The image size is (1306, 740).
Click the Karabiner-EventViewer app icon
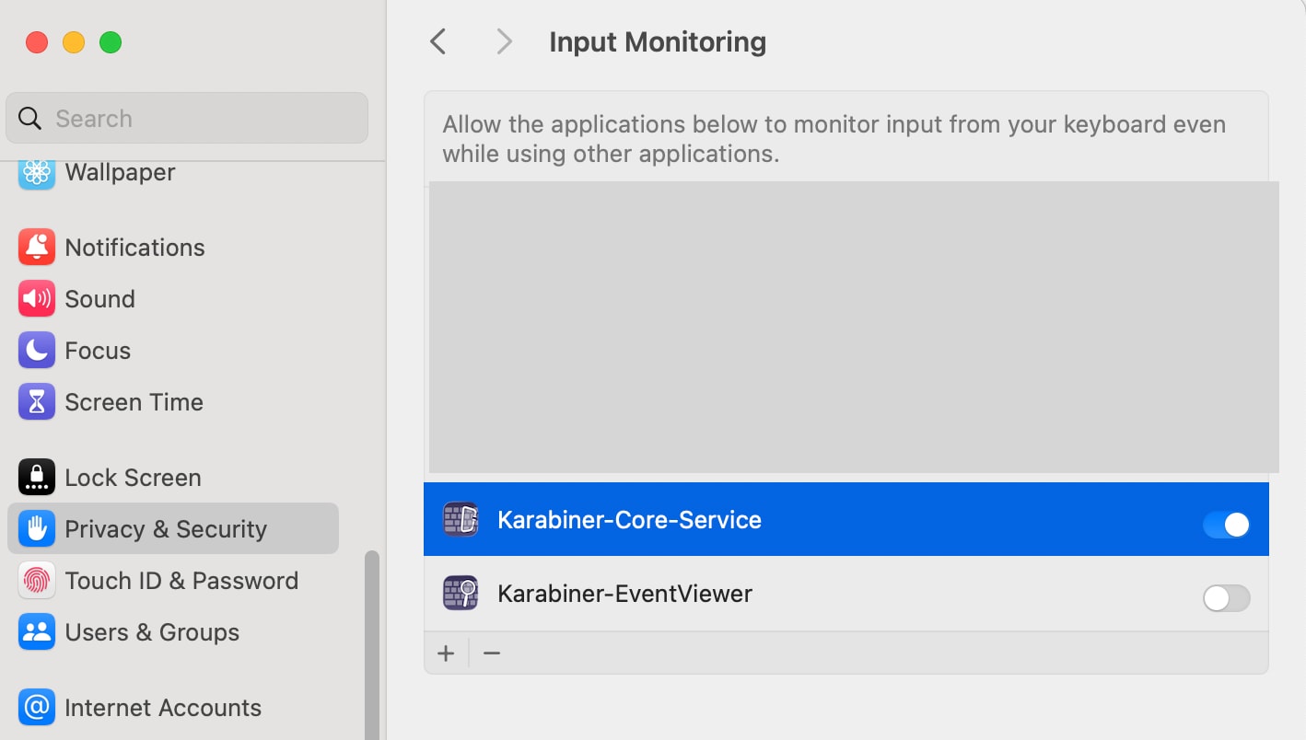point(461,594)
